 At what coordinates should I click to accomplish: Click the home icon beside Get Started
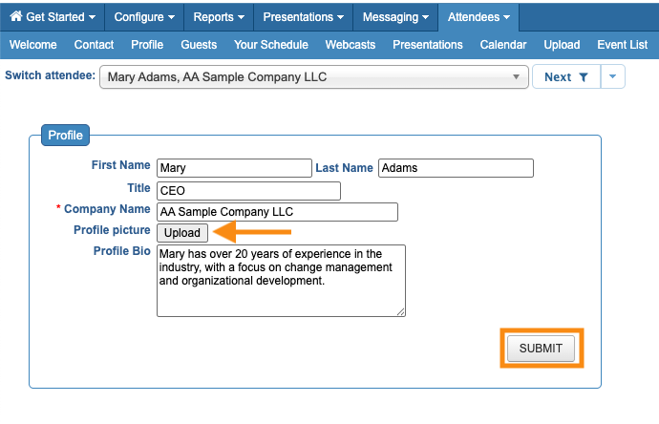click(15, 17)
